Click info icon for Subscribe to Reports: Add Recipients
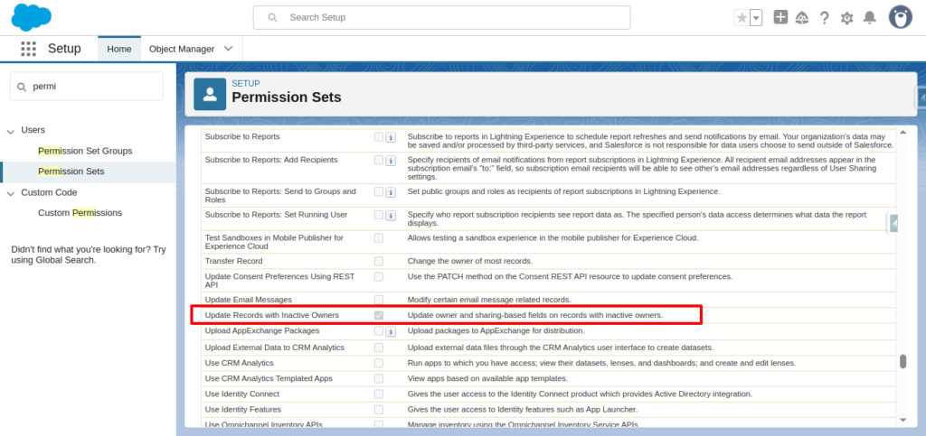926x436 pixels. click(x=391, y=161)
